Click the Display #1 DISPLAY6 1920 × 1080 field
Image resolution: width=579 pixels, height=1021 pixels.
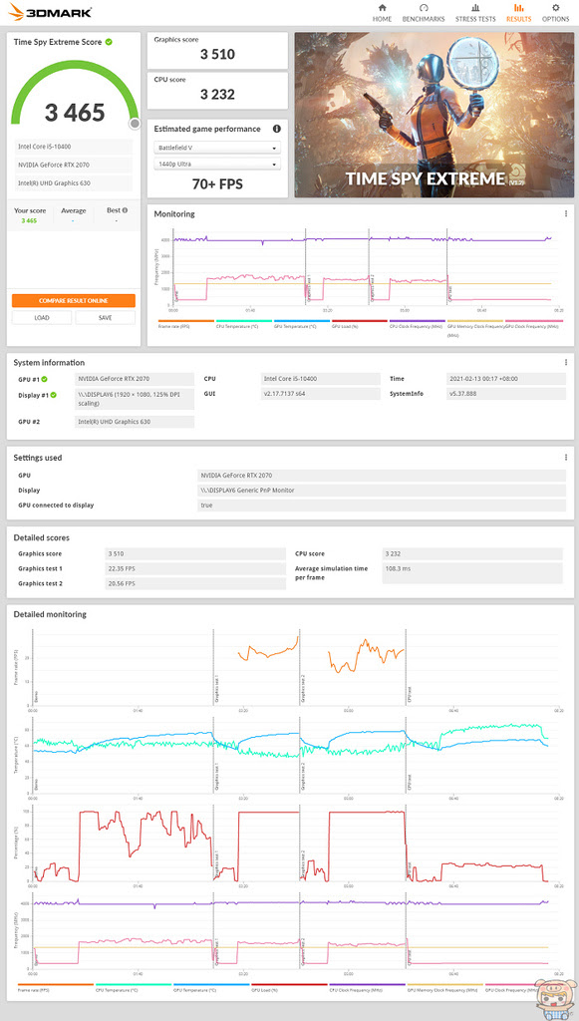coord(135,399)
